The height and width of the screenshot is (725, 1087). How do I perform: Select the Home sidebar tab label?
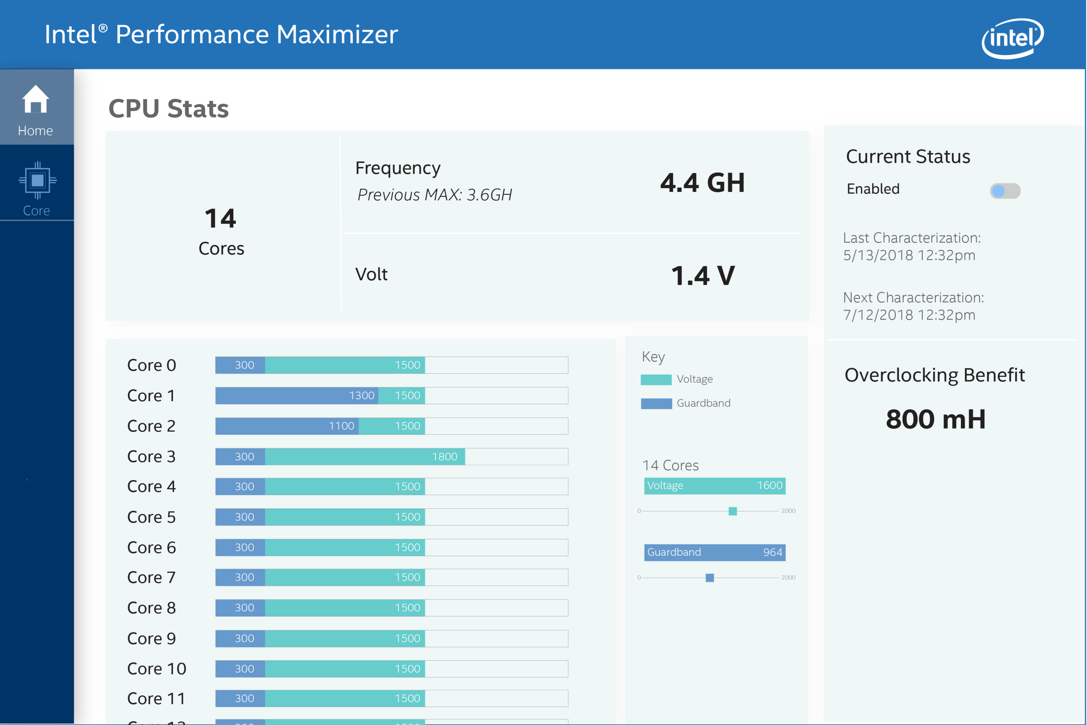click(x=36, y=131)
